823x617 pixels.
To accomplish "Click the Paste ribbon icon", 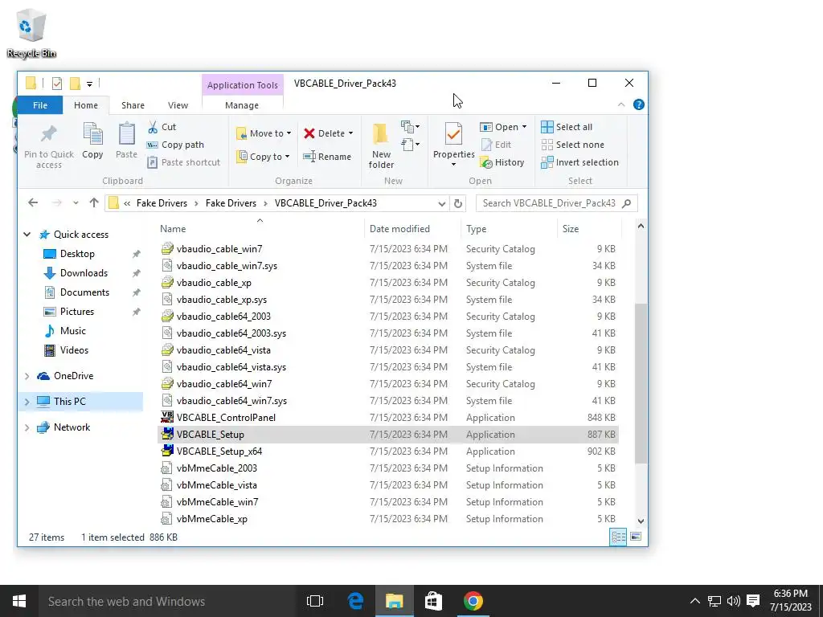I will tap(126, 134).
